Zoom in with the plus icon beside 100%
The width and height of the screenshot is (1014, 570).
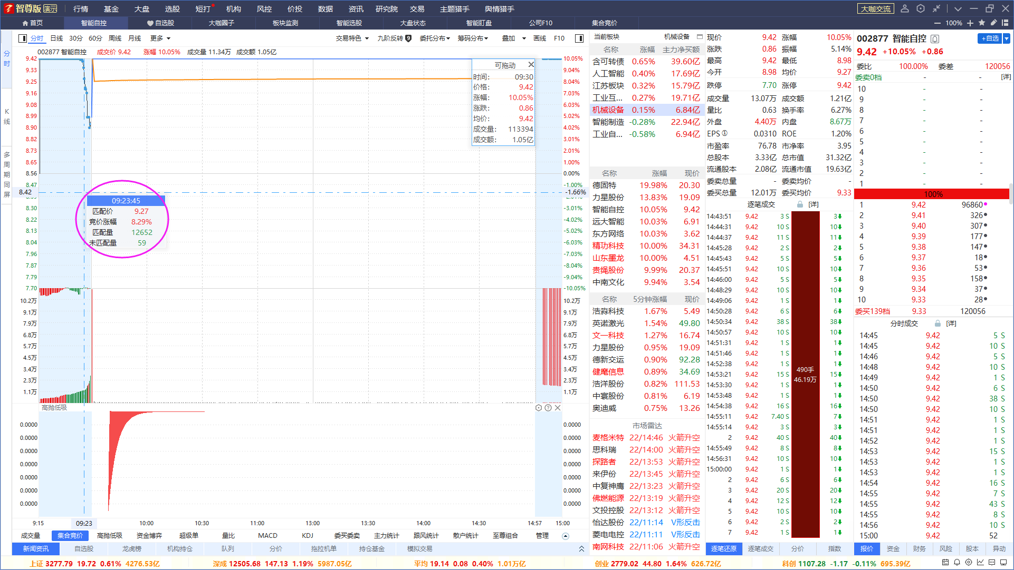tap(970, 23)
